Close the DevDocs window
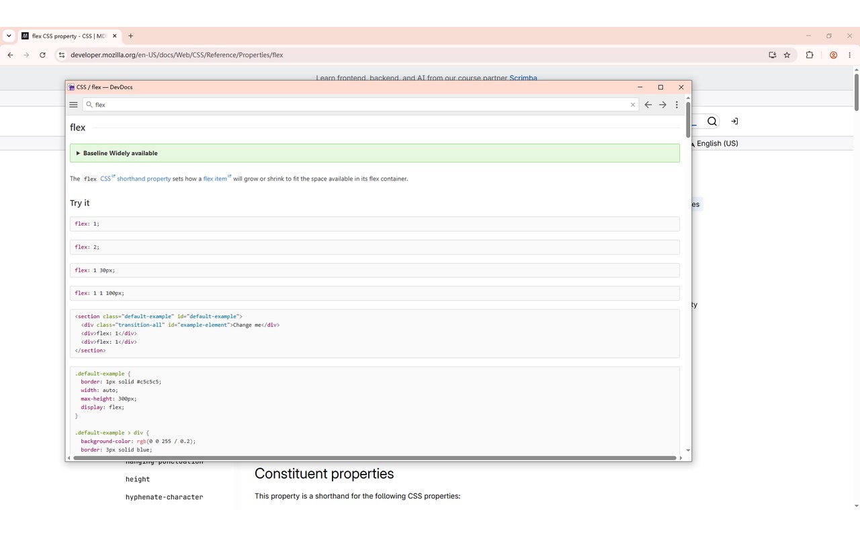This screenshot has height=537, width=860. pyautogui.click(x=681, y=87)
